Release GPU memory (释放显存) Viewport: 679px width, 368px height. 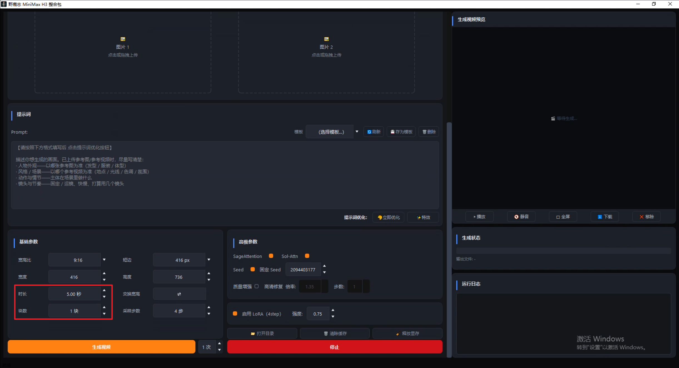(x=407, y=333)
